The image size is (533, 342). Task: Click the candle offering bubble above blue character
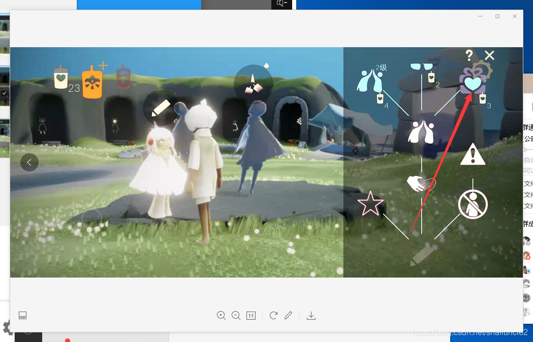pos(253,84)
